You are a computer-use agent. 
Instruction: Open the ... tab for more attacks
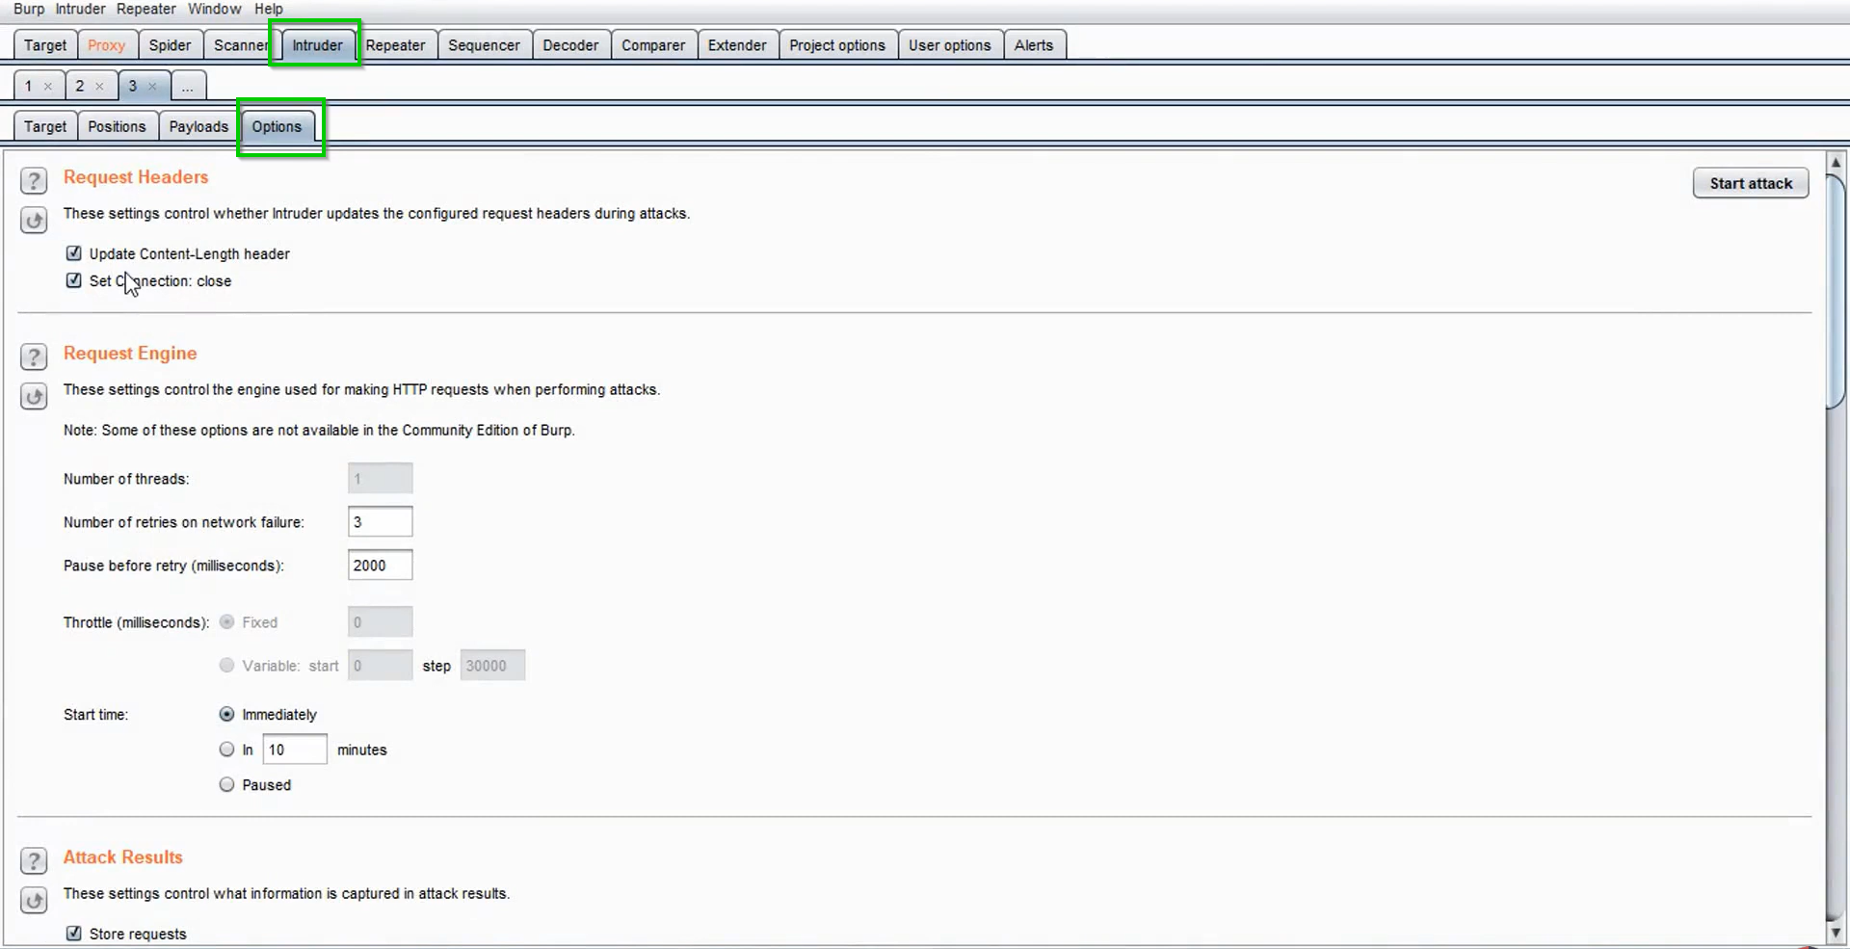[x=188, y=85]
